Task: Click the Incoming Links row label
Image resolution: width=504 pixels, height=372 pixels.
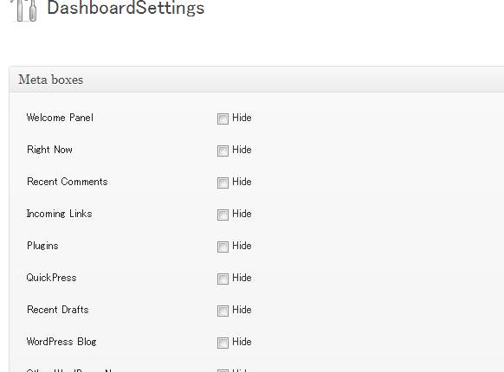Action: point(59,214)
